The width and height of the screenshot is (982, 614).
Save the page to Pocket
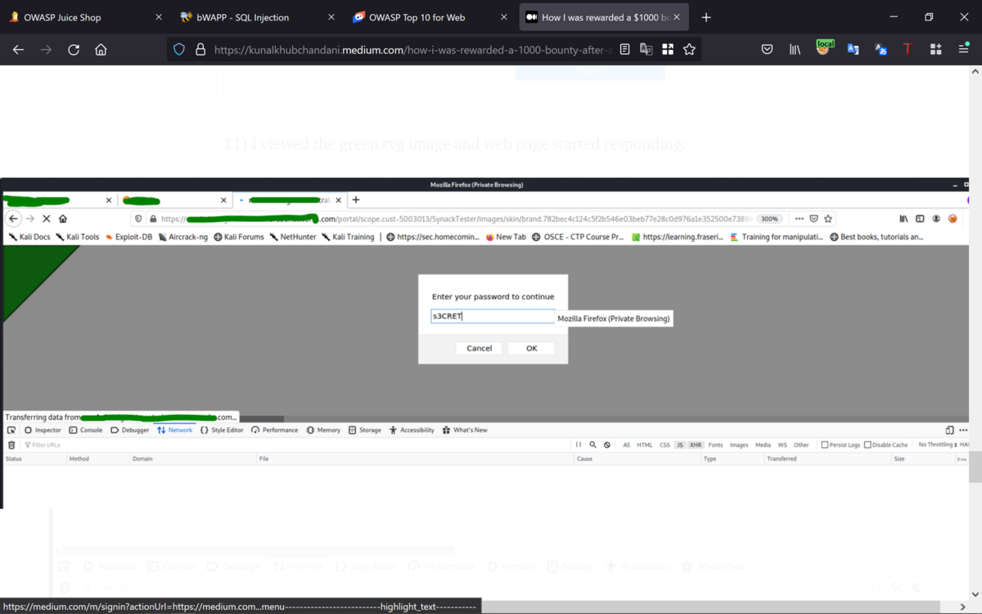pos(767,50)
